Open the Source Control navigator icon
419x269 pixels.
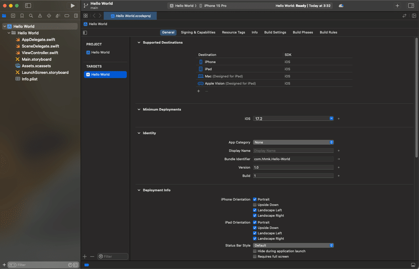[13, 16]
